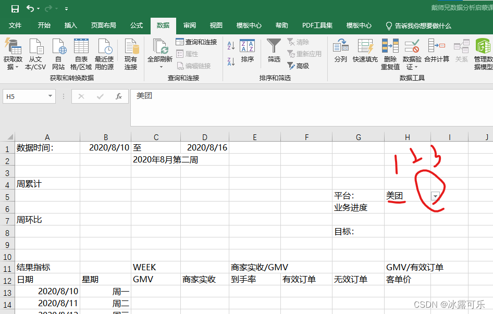Select row 5 header
Image resolution: width=493 pixels, height=314 pixels.
point(7,196)
